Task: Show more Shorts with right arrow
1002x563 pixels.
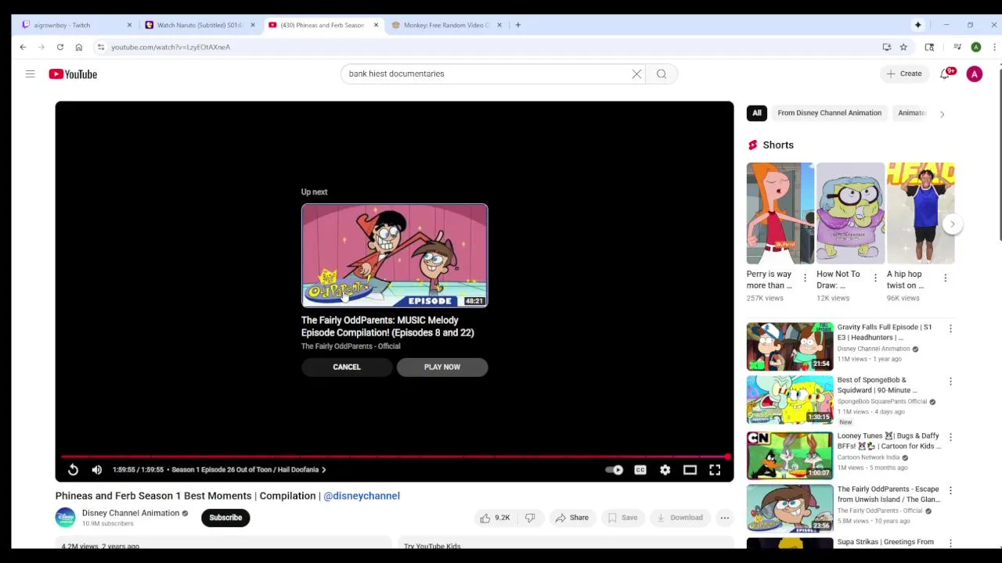Action: coord(952,224)
